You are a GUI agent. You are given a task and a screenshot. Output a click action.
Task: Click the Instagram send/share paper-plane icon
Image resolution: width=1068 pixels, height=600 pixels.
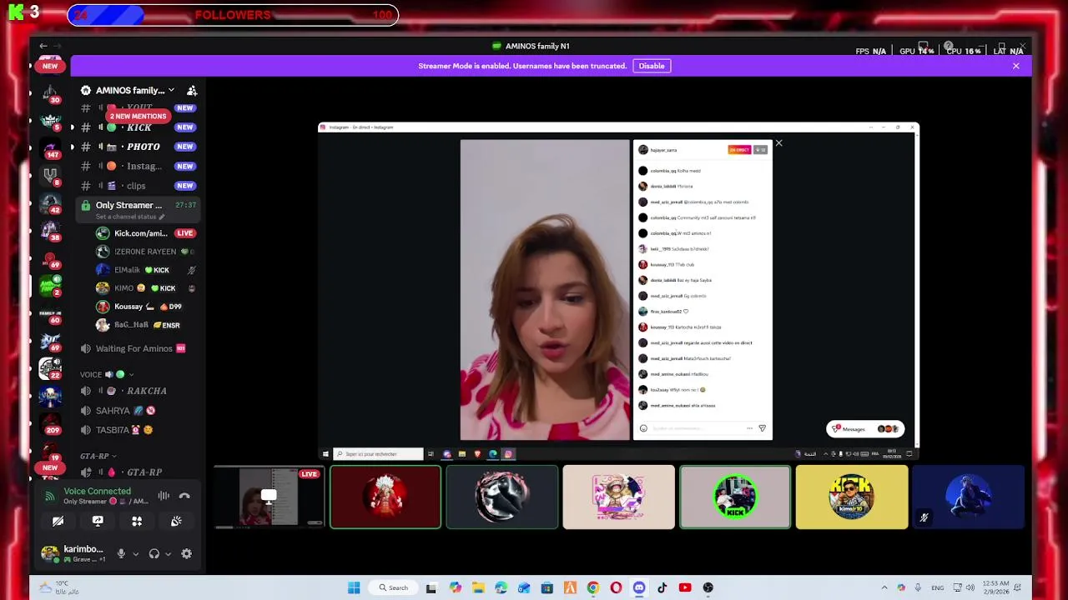click(x=762, y=428)
